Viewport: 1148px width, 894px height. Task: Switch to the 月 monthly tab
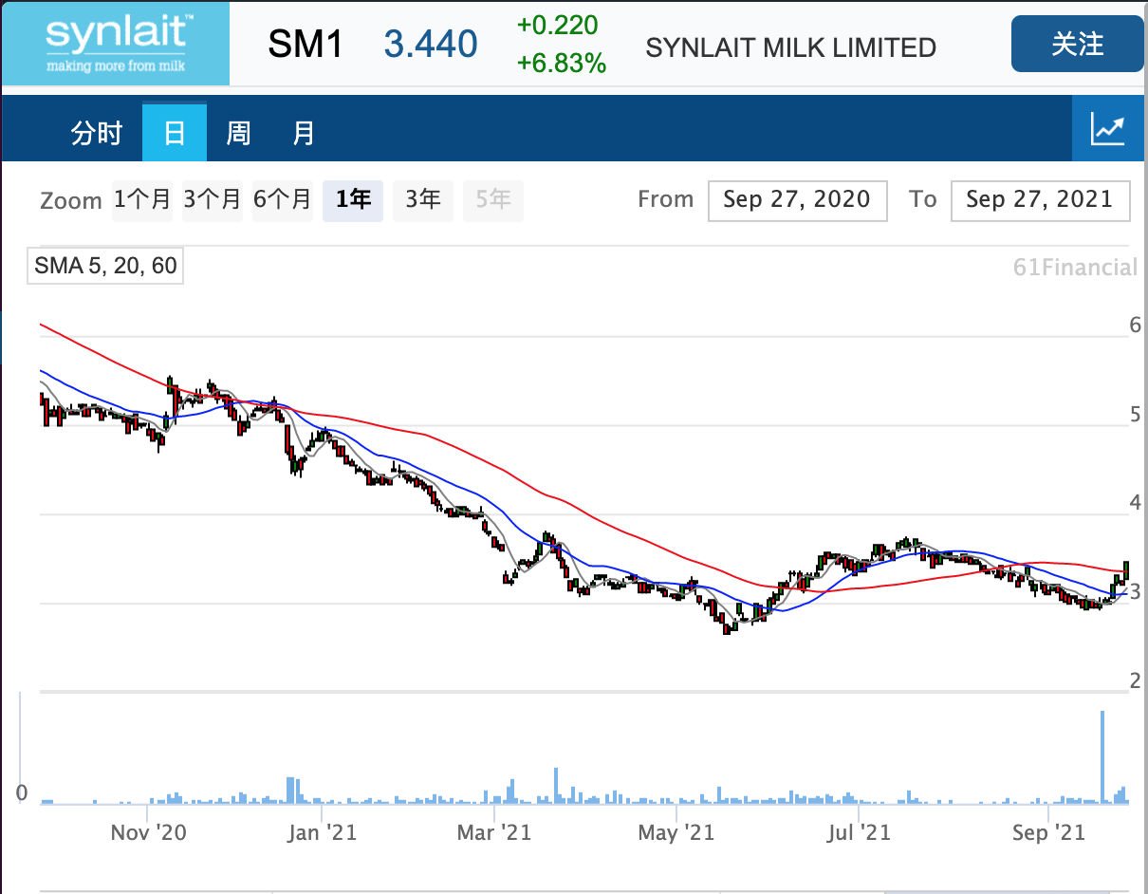pos(303,133)
